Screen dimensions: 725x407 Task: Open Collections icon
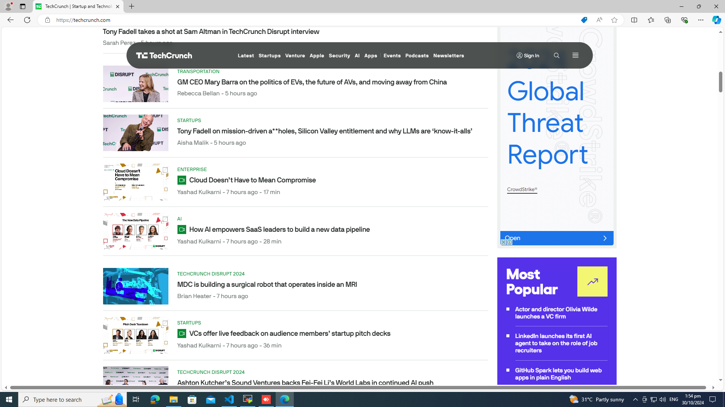[x=667, y=20]
